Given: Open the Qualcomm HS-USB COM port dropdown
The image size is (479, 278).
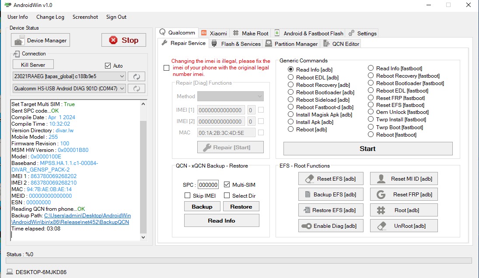Looking at the screenshot, I should point(69,89).
